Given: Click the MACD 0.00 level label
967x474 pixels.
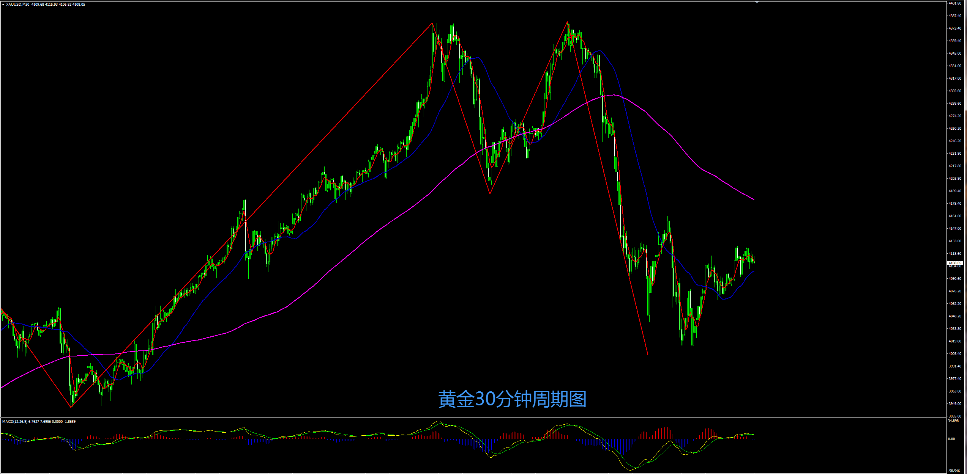Looking at the screenshot, I should pyautogui.click(x=951, y=439).
